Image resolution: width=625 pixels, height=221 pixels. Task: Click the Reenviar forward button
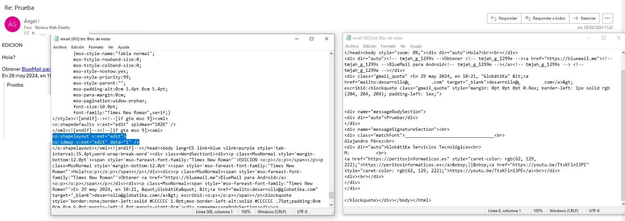tap(584, 18)
